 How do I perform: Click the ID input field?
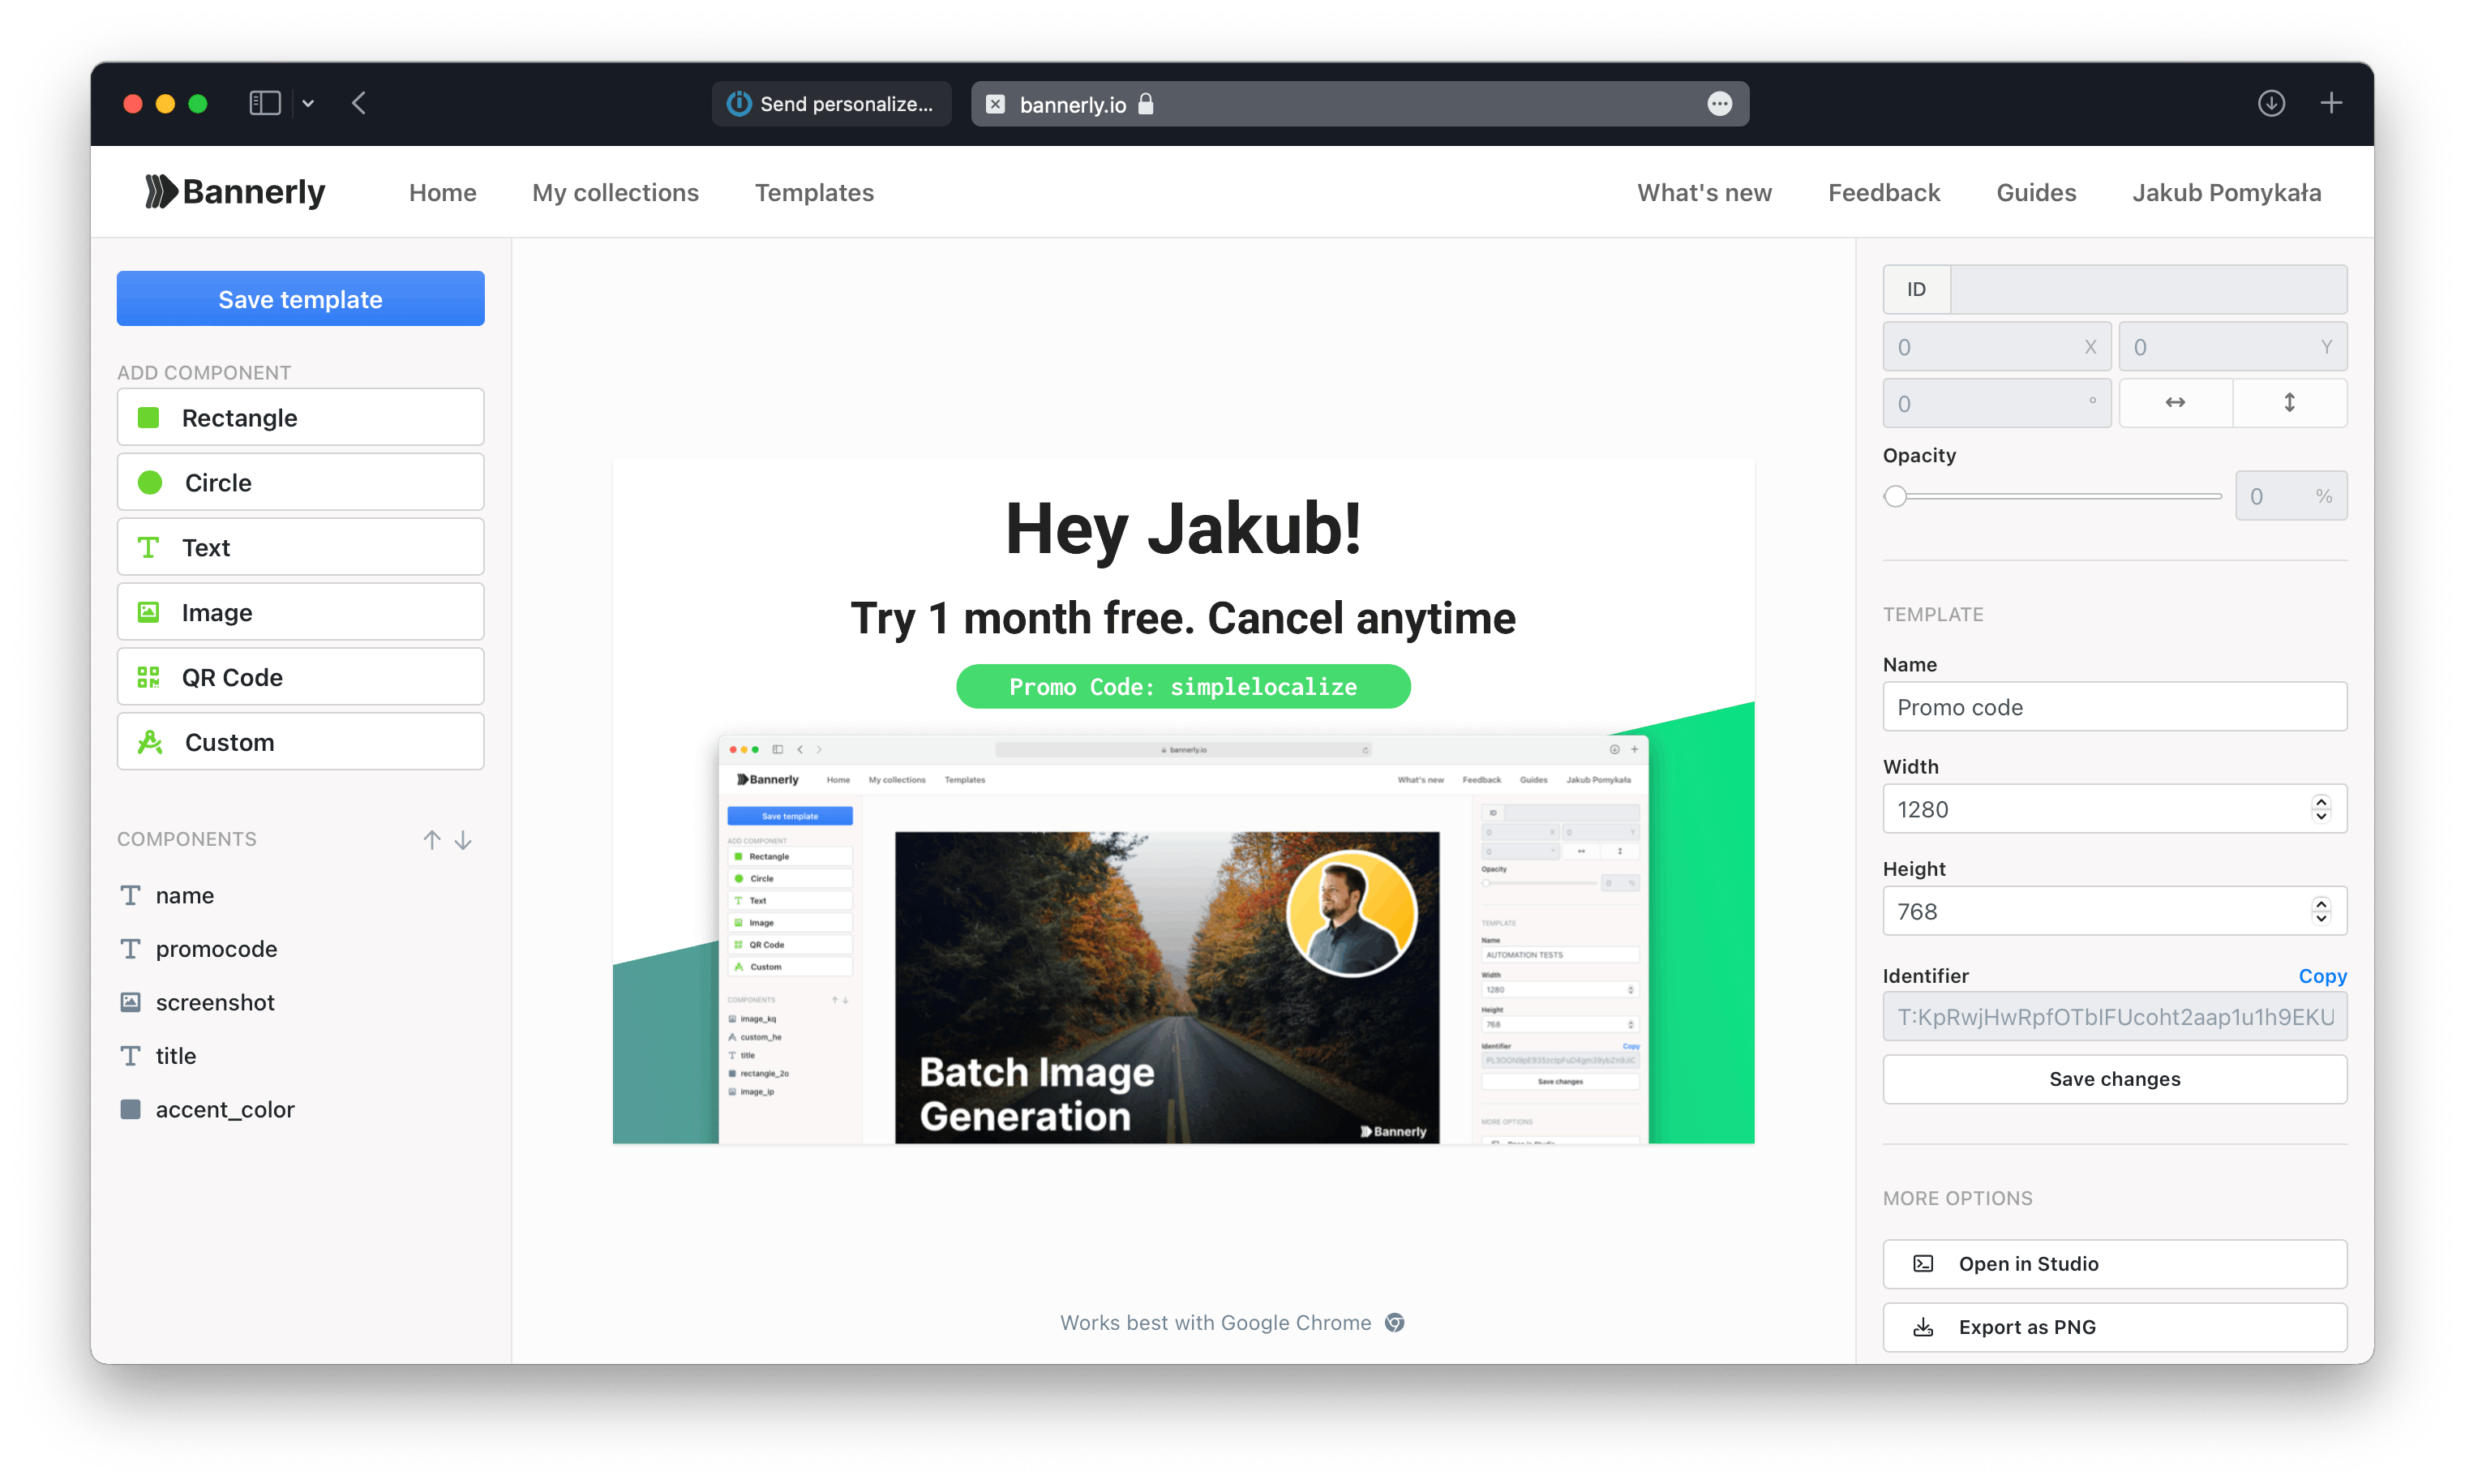[2147, 289]
